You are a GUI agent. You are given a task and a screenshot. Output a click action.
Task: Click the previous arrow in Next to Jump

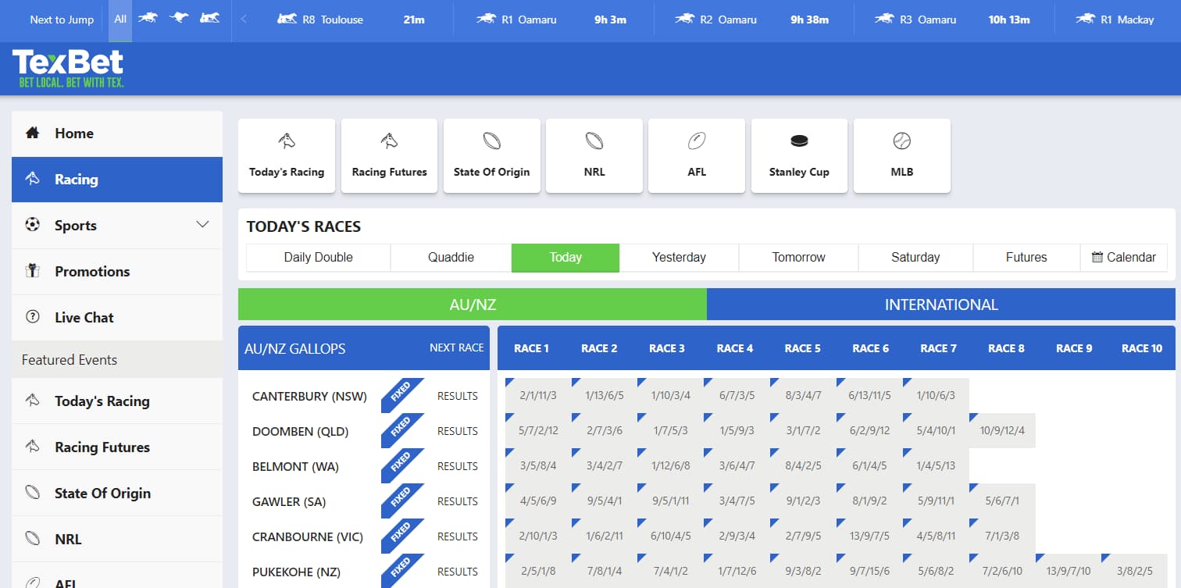pos(244,20)
